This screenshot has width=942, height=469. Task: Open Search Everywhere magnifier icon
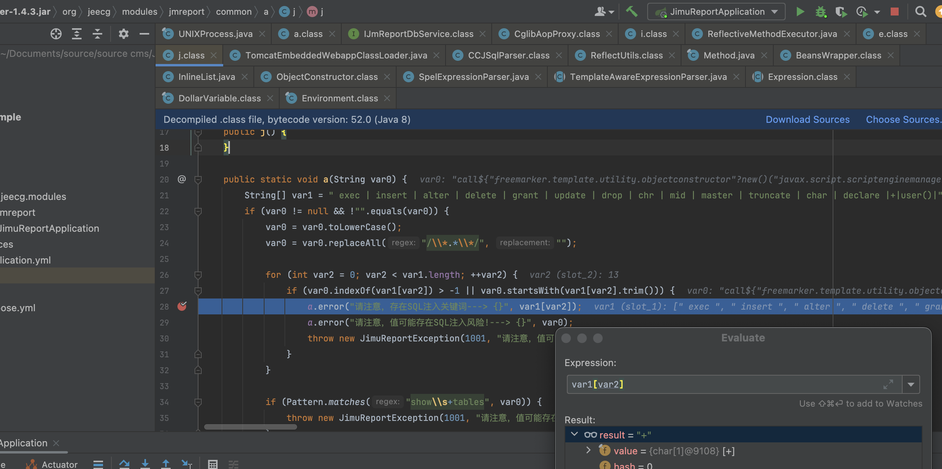(921, 12)
